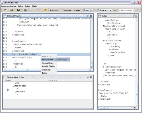Click the Desenvolvimento panel title icon

[x=5, y=16]
